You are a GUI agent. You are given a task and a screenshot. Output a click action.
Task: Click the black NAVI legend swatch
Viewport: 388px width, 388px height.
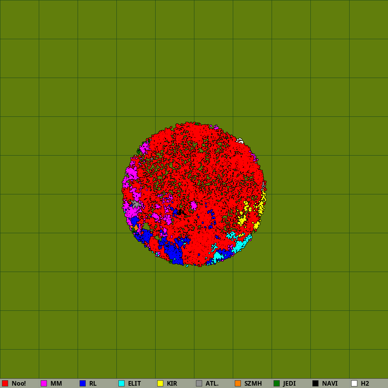point(315,383)
